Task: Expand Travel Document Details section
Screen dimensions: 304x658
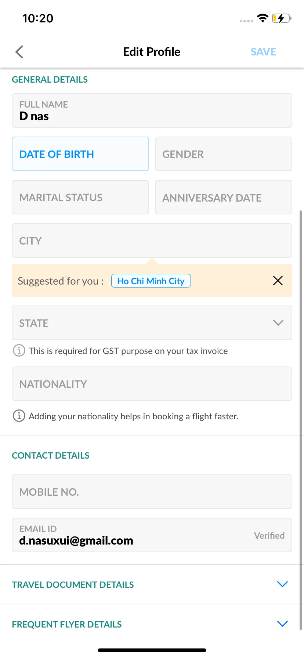Action: click(x=282, y=584)
